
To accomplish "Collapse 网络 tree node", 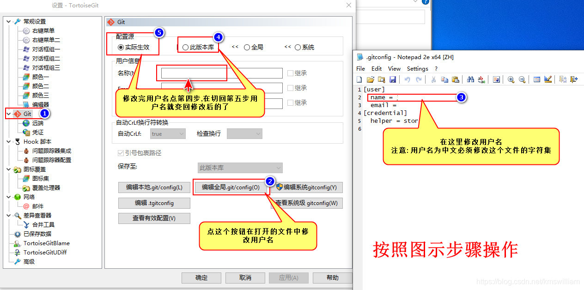I will (x=9, y=197).
